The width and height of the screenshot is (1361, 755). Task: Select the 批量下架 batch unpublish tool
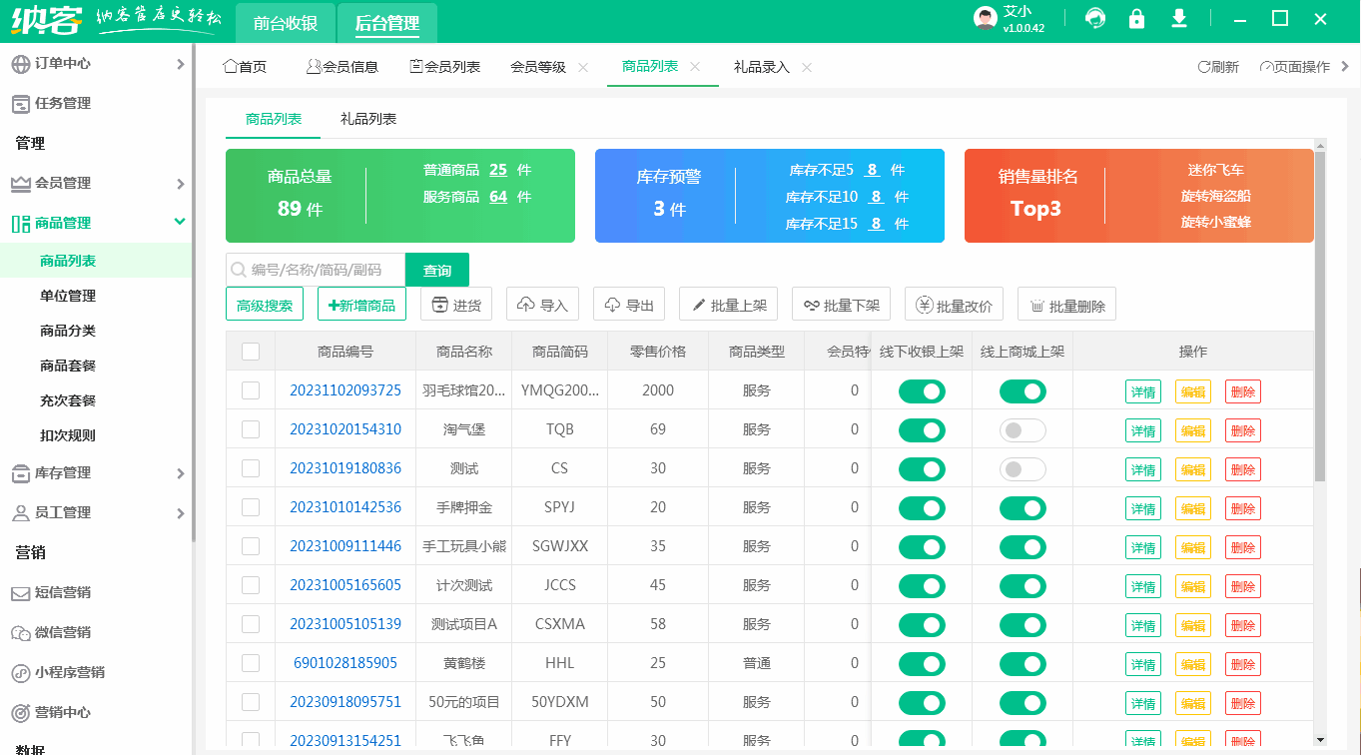coord(841,304)
